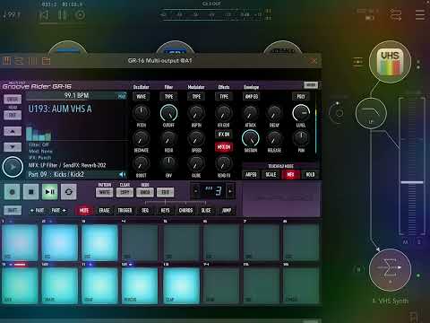430x323 pixels.
Task: Select the JUMP pad mode
Action: (x=227, y=211)
